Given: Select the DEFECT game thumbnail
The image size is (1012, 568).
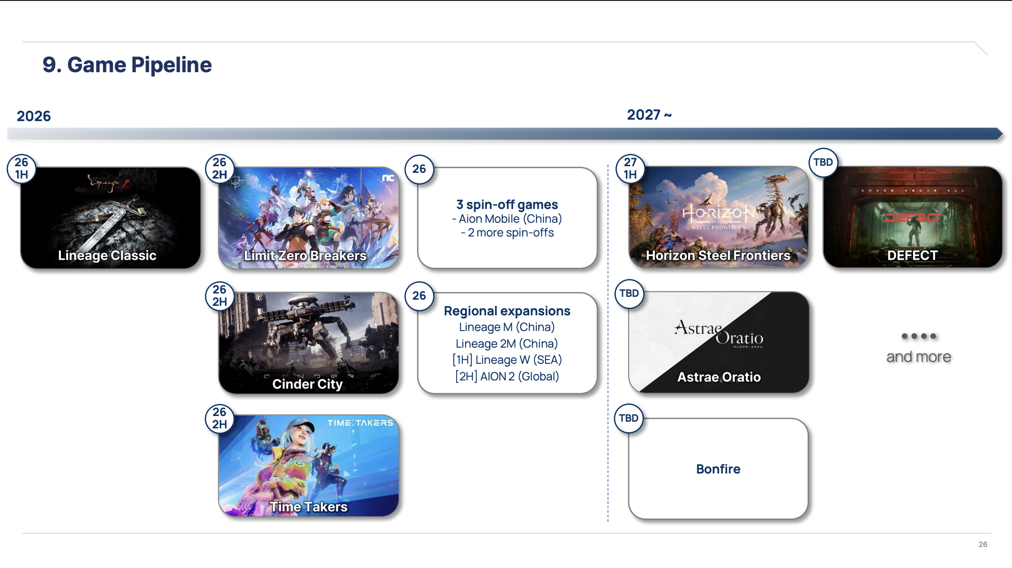Looking at the screenshot, I should [x=913, y=217].
